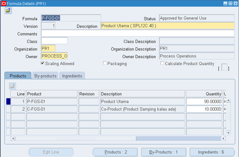Click the Quantity column header
Screen dimensions: 239x157
point(204,94)
